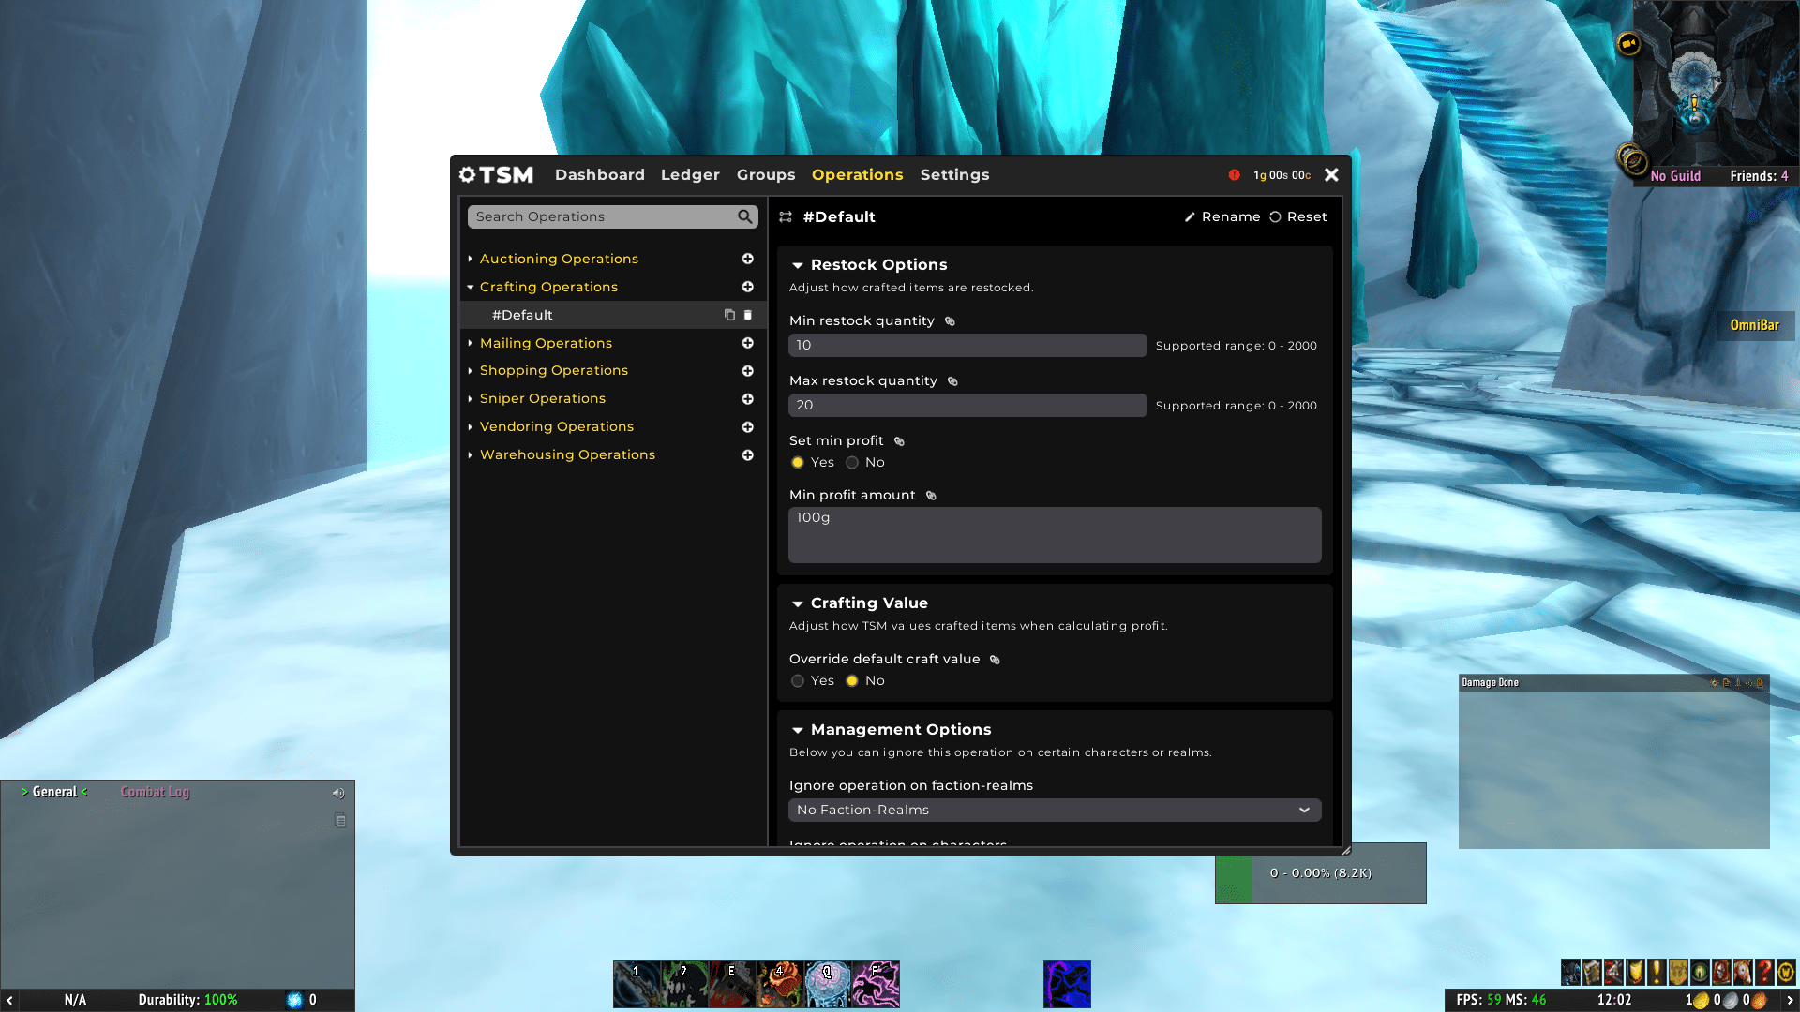Select Yes for Override default craft value
The image size is (1800, 1012).
coord(798,681)
